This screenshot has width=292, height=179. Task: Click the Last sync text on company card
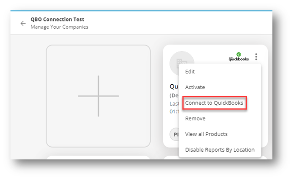(174, 103)
